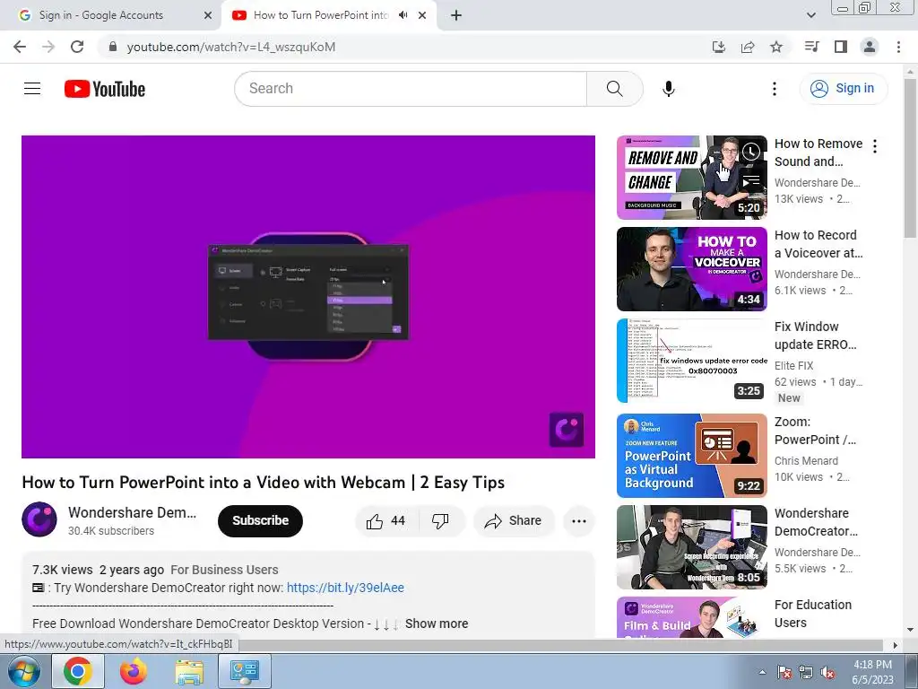The image size is (918, 689).
Task: Click the horizontal scrollbar right arrow
Action: tap(896, 645)
